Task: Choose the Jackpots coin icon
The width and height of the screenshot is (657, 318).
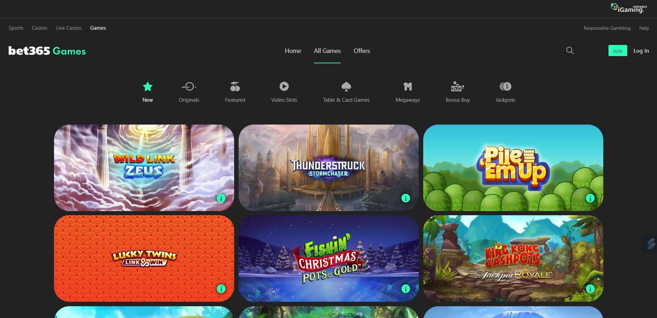Action: (505, 87)
